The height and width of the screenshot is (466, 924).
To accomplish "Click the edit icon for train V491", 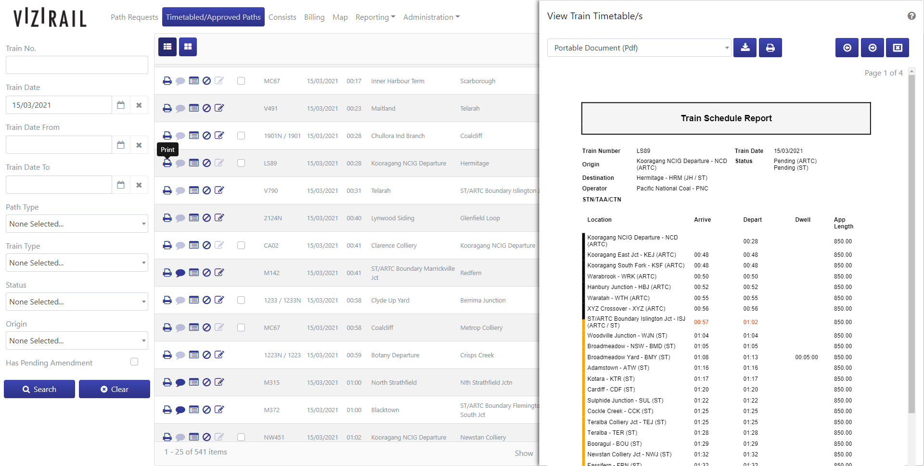I will point(219,108).
